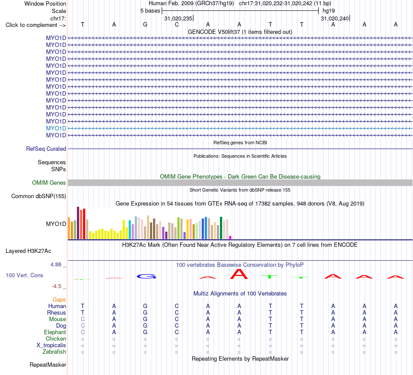Select the G base in the sequence row
Viewport: 413px width, 375px height.
(x=145, y=24)
